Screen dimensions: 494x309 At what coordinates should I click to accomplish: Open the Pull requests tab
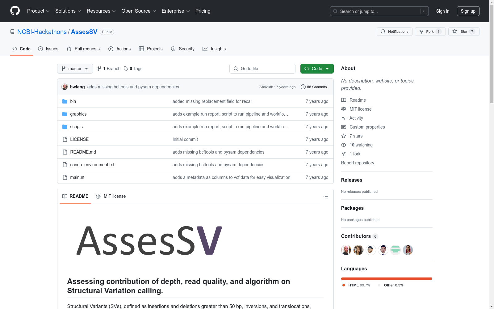coord(83,49)
